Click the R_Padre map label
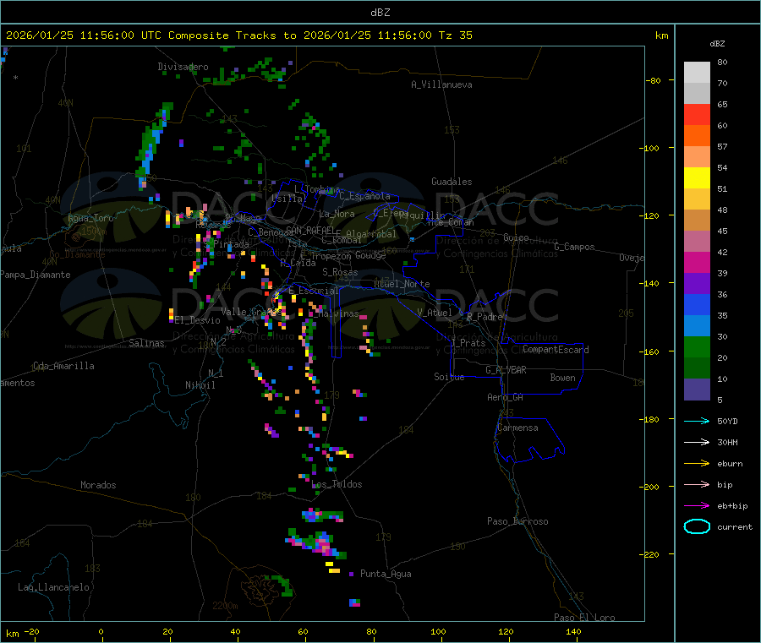Image resolution: width=761 pixels, height=643 pixels. (x=485, y=317)
